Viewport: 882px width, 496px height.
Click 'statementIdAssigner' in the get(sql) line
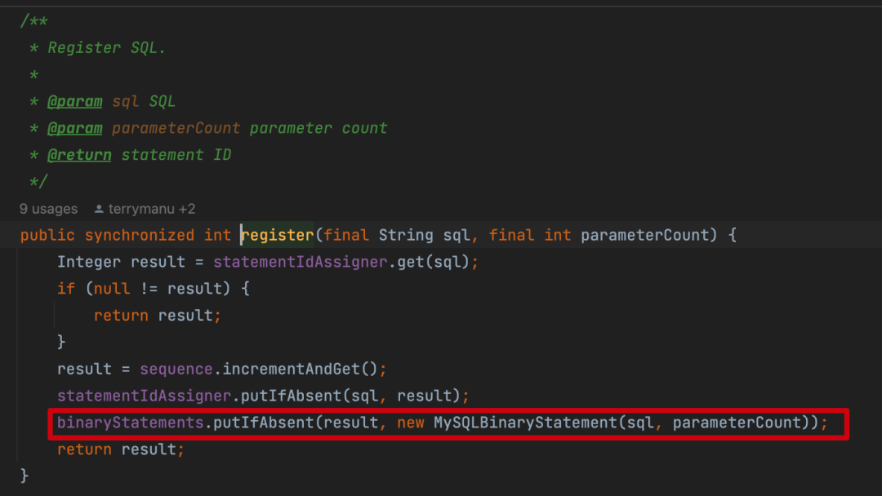click(301, 262)
